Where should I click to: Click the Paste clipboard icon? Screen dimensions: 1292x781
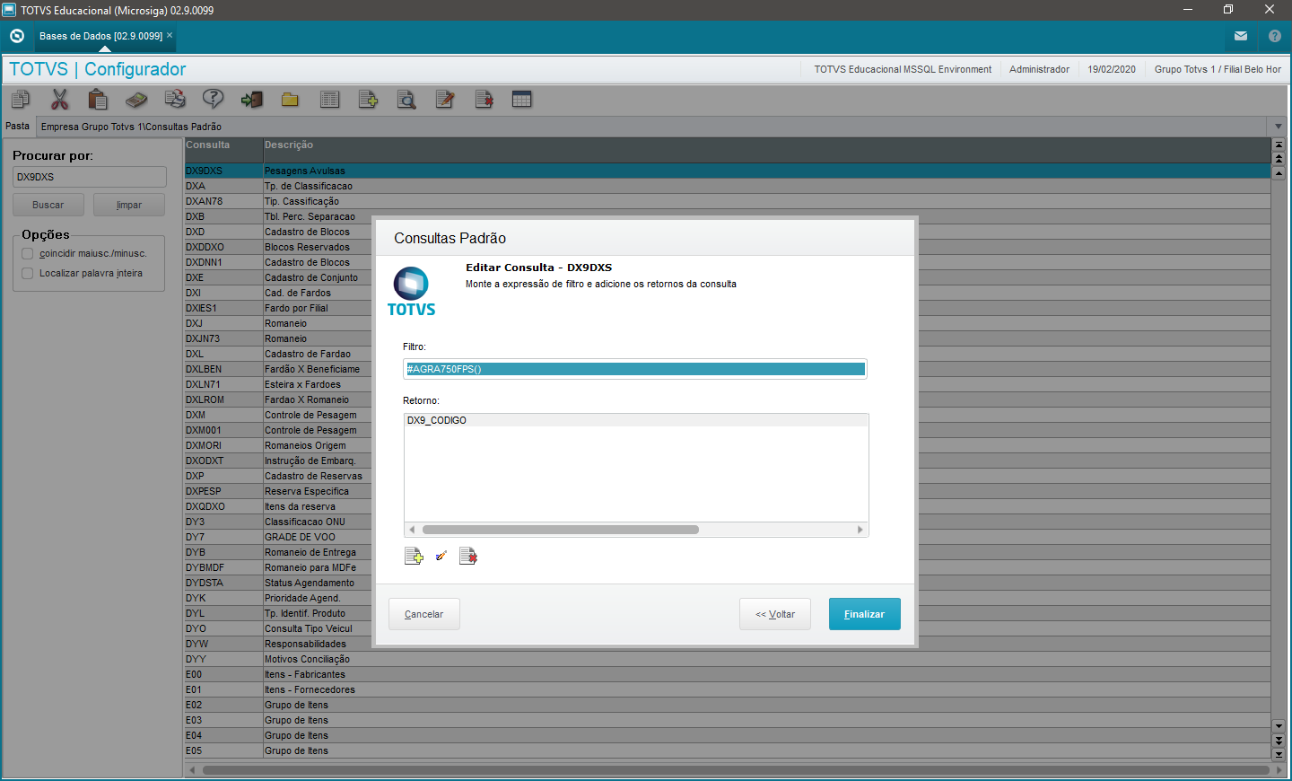98,100
